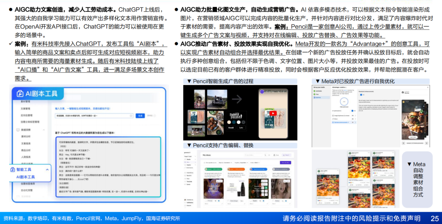Pick the white color swatch
The image size is (442, 224).
tap(239, 122)
